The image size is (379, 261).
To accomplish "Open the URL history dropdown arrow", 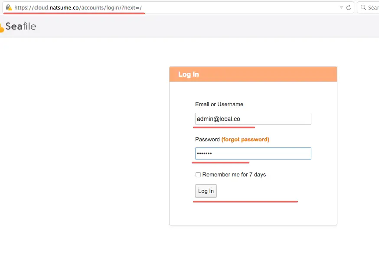I will coord(341,7).
